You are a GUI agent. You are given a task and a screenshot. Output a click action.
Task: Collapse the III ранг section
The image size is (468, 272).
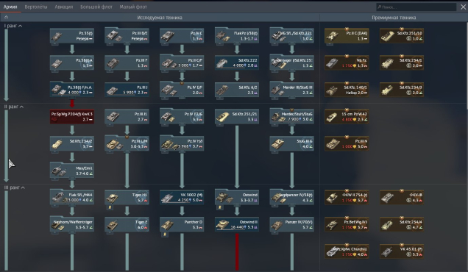pos(14,187)
